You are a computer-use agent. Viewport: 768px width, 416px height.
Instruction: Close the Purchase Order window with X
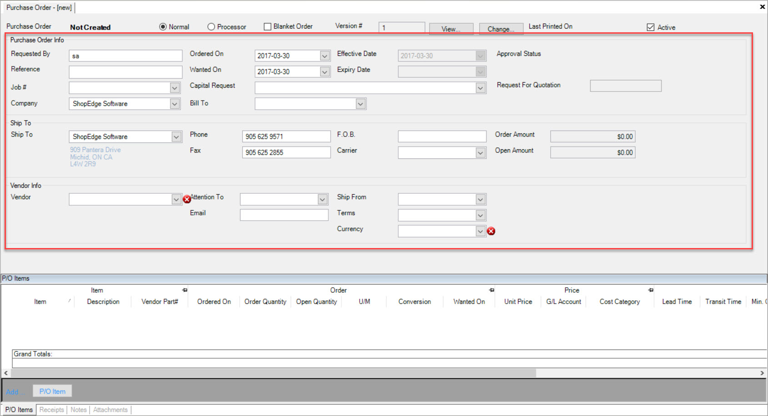(762, 7)
